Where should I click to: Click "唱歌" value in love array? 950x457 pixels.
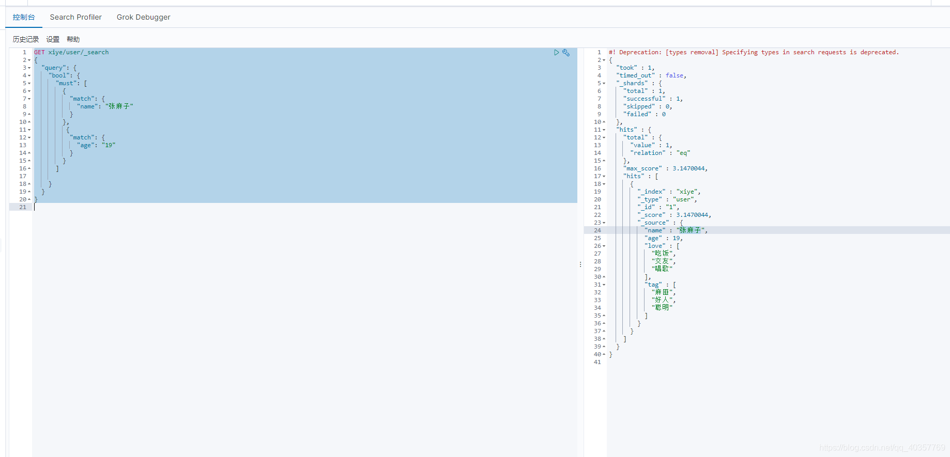[662, 269]
